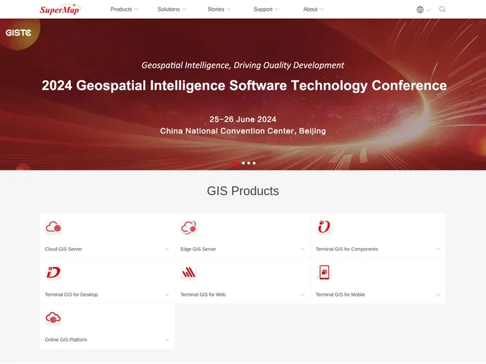Expand the Edge GIS Server chevron
Viewport: 486px width, 364px height.
(x=302, y=249)
